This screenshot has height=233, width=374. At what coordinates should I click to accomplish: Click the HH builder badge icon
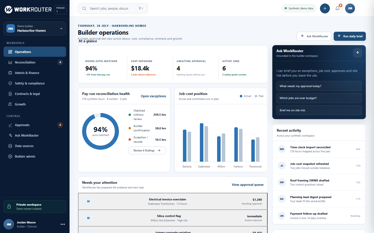11,29
